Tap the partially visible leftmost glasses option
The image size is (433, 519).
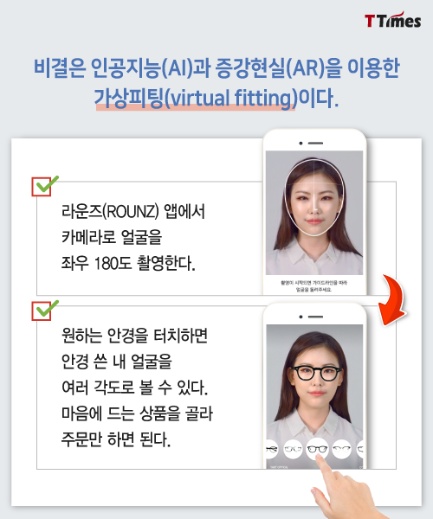pos(272,449)
